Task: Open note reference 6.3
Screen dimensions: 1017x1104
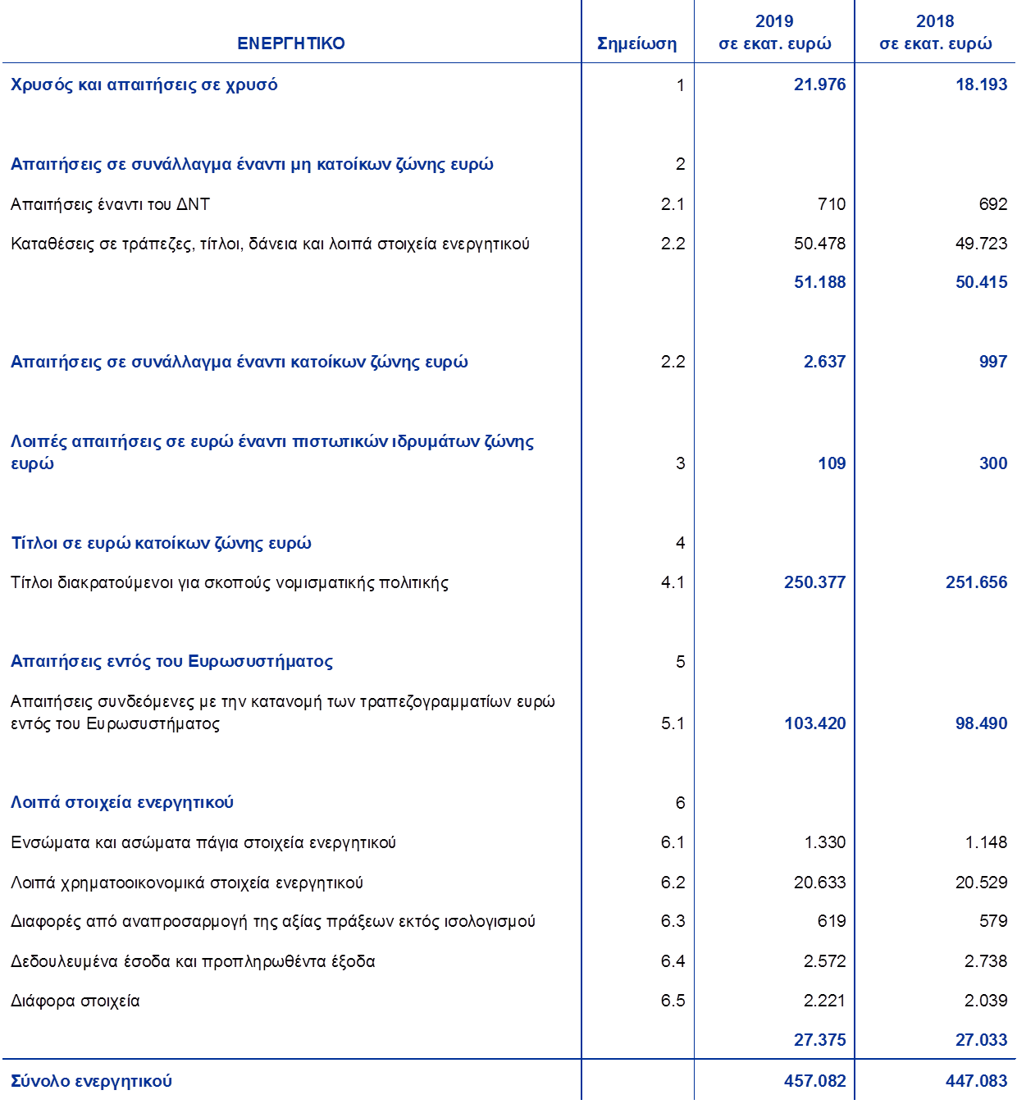Action: point(673,922)
